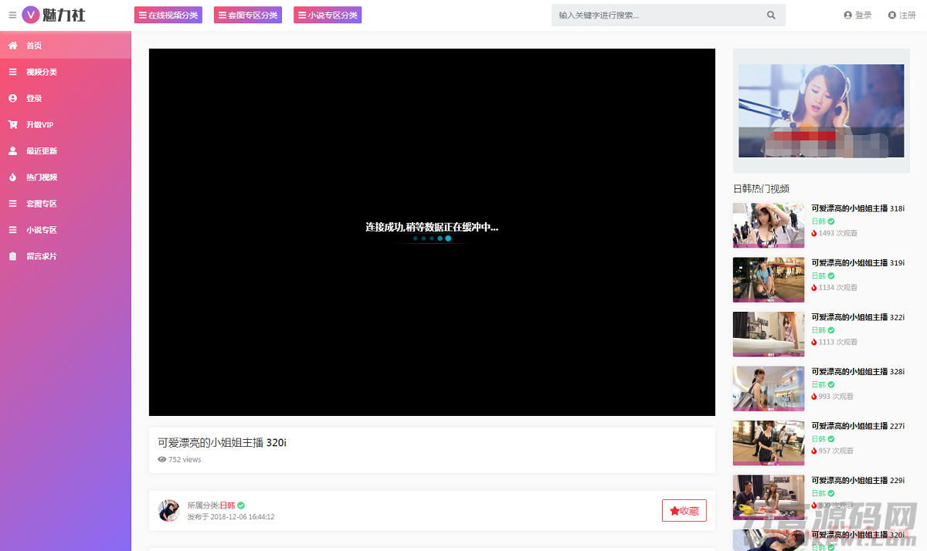
Task: Open the 注册 link in header
Action: (902, 15)
